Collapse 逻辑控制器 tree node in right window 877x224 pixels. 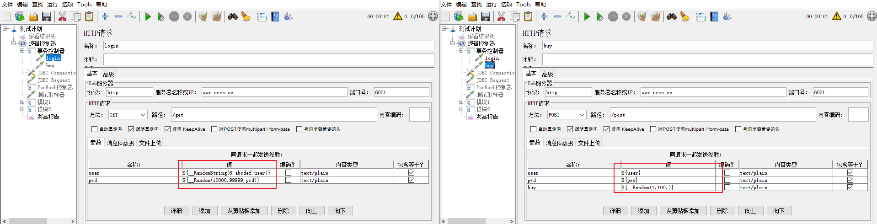tap(453, 43)
